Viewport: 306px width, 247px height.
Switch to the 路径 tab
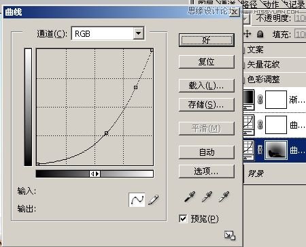click(249, 4)
